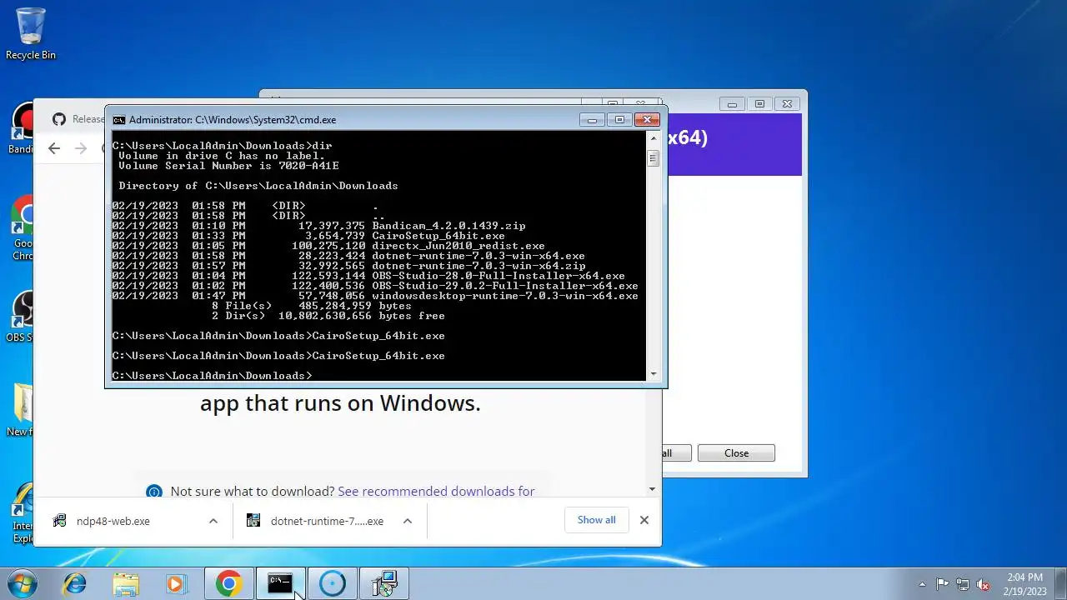Click the Show desktop strip
Screen dimensions: 1067x600
tap(1060, 583)
